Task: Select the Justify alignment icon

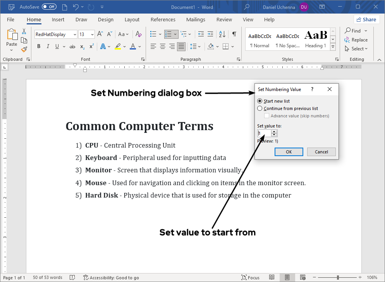Action: [181, 46]
